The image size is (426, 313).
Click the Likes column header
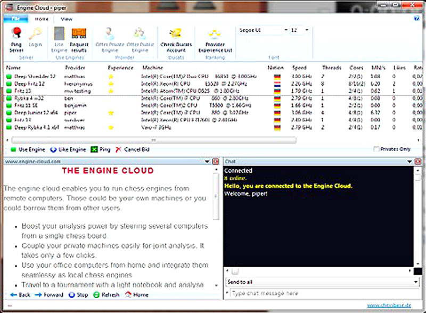[399, 68]
